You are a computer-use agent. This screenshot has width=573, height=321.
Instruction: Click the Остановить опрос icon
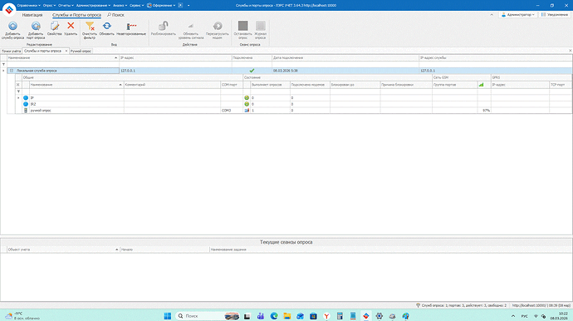[243, 26]
